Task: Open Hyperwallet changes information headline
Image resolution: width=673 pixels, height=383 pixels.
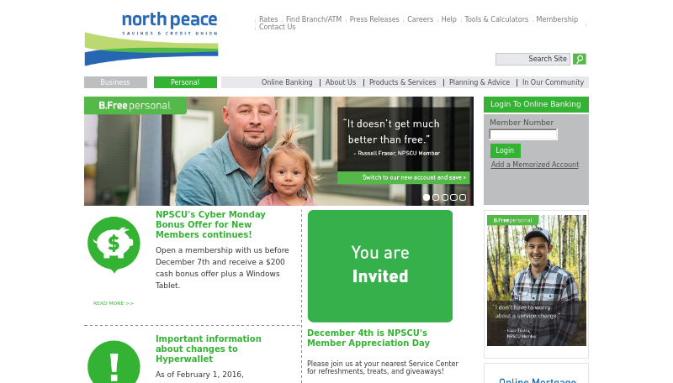Action: (209, 349)
